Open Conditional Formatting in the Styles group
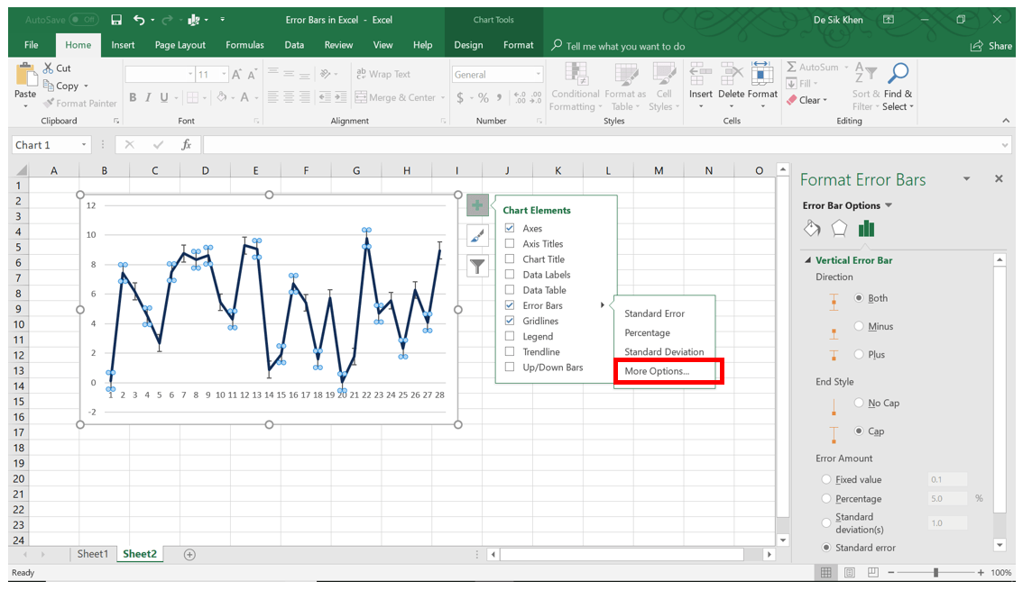 pos(575,86)
